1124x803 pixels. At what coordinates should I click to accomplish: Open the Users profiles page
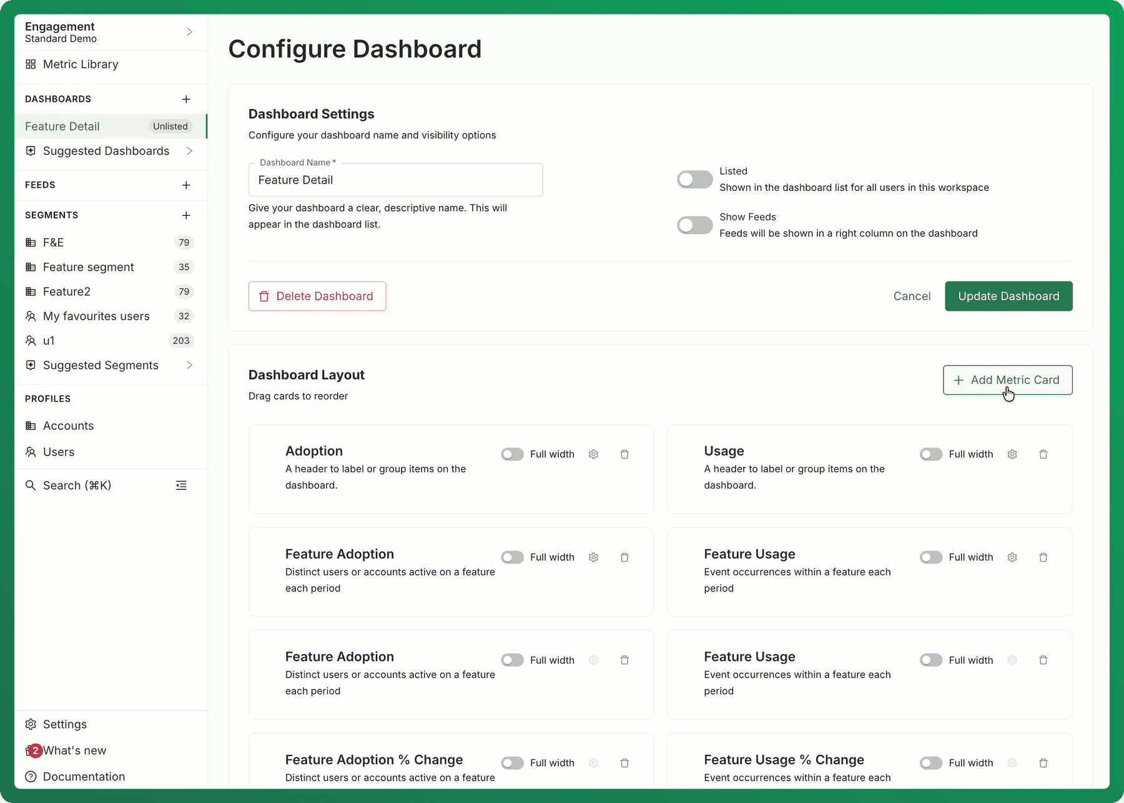111,452
